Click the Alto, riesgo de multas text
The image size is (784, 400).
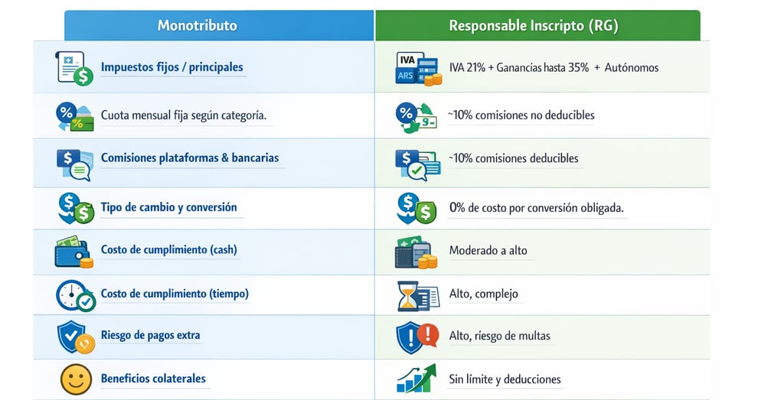point(499,336)
